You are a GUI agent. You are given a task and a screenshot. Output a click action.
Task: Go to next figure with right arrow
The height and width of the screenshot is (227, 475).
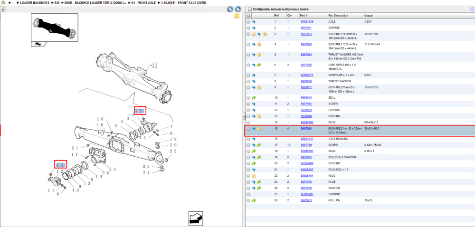(x=238, y=9)
